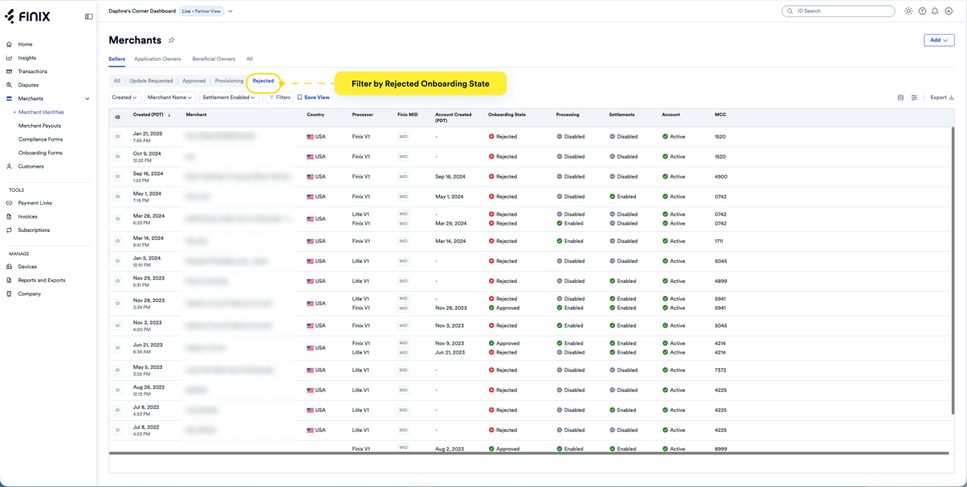Screen dimensions: 967x487
Task: Open notifications bell icon
Action: [x=935, y=11]
